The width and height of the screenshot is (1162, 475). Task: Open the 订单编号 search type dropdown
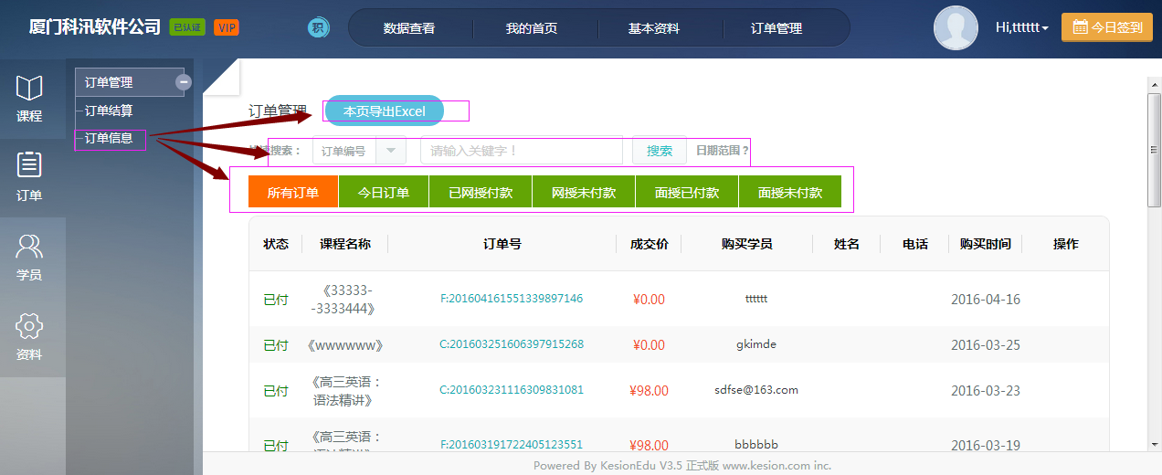tap(390, 151)
